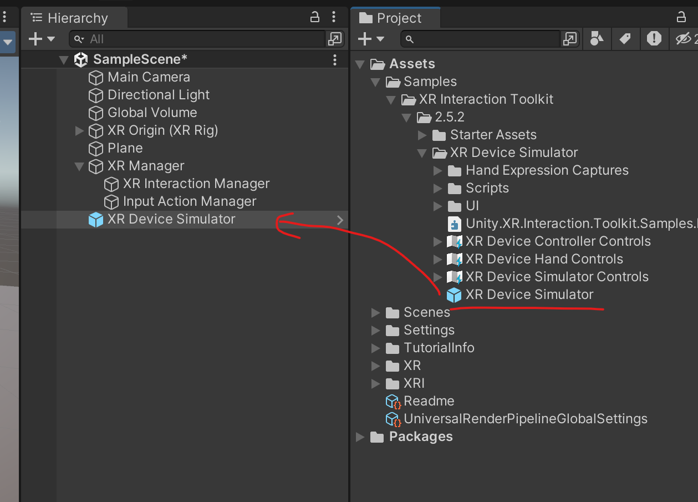Click the XRI folder icon
Viewport: 698px width, 502px height.
pos(393,383)
